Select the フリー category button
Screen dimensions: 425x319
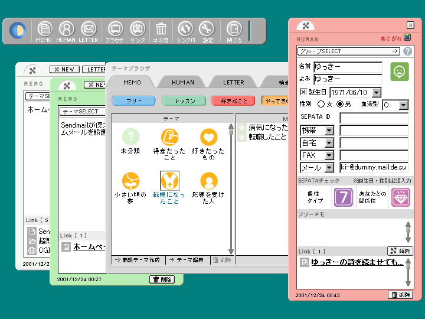[134, 101]
